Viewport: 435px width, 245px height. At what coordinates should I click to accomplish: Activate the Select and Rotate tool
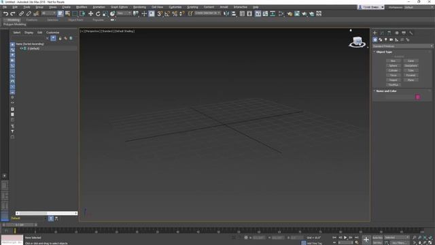(98, 14)
